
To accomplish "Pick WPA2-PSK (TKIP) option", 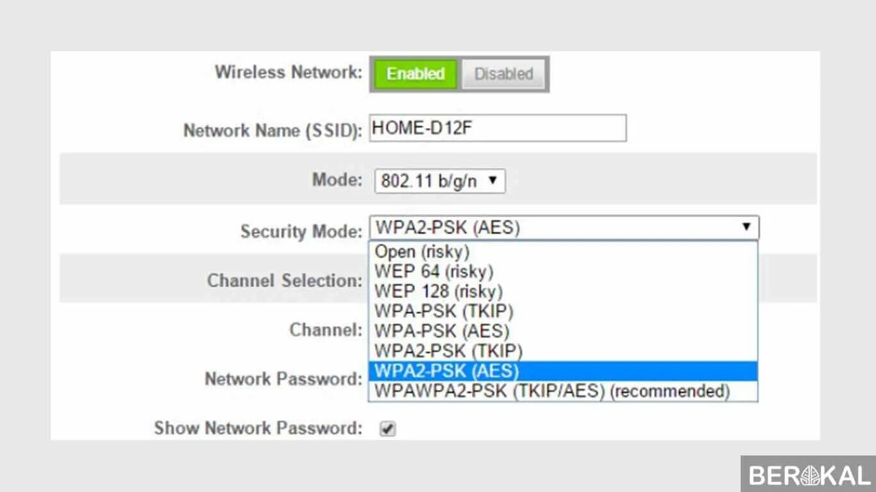I will pos(448,351).
